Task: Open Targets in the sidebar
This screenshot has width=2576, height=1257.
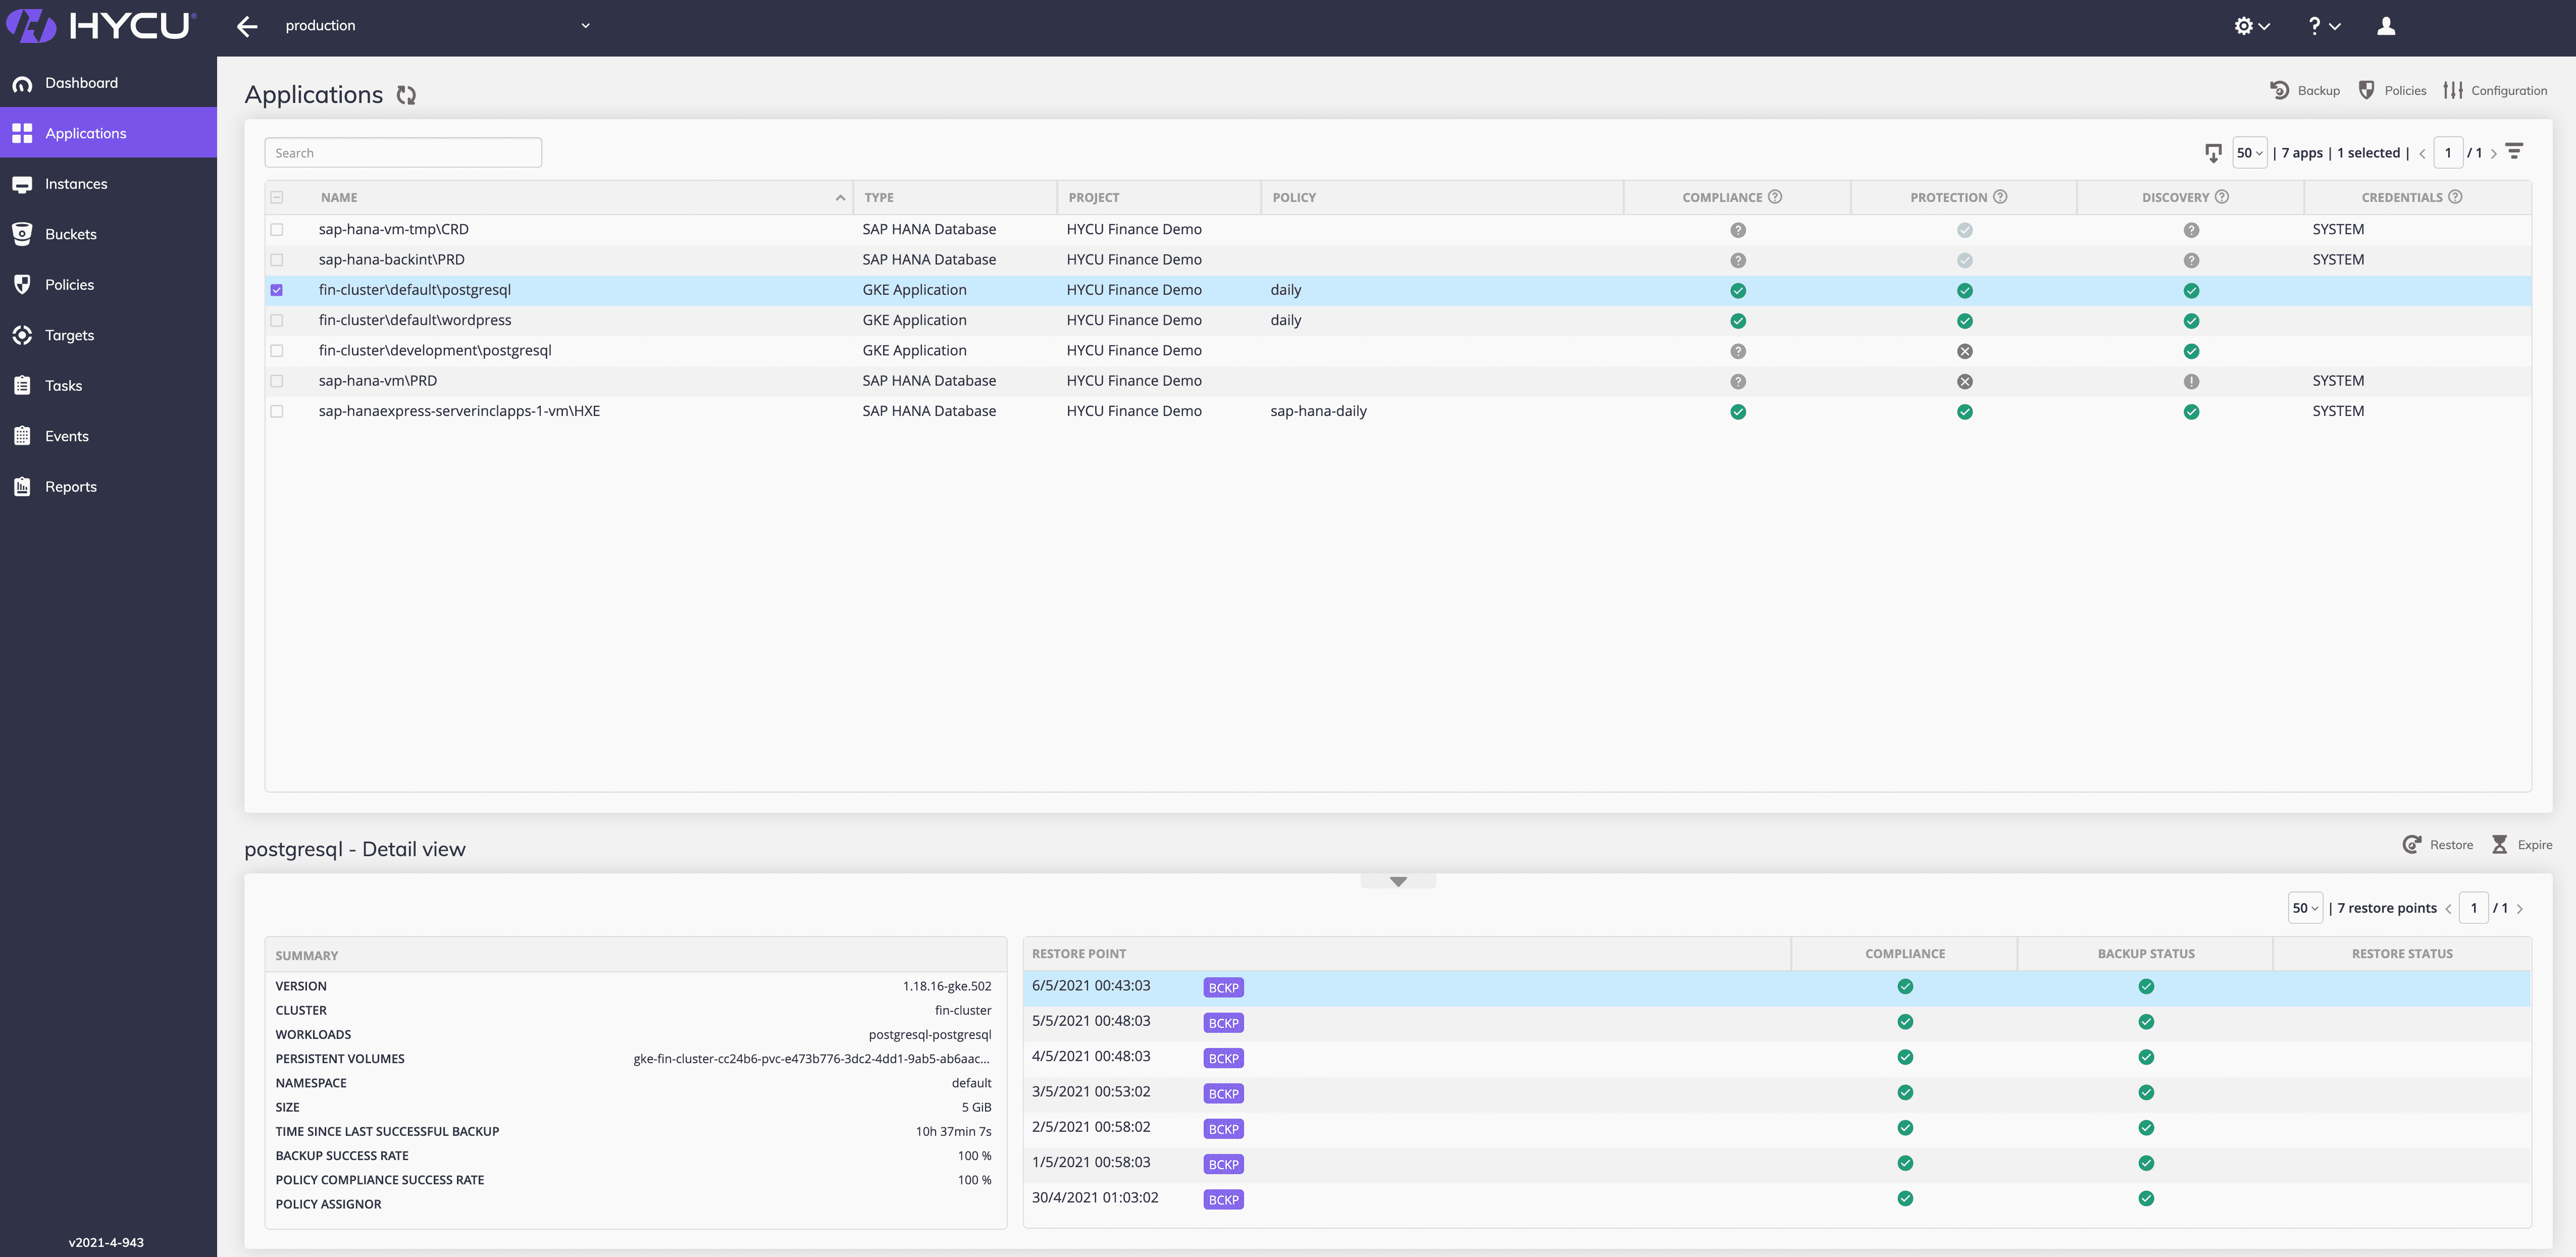Action: pyautogui.click(x=108, y=335)
